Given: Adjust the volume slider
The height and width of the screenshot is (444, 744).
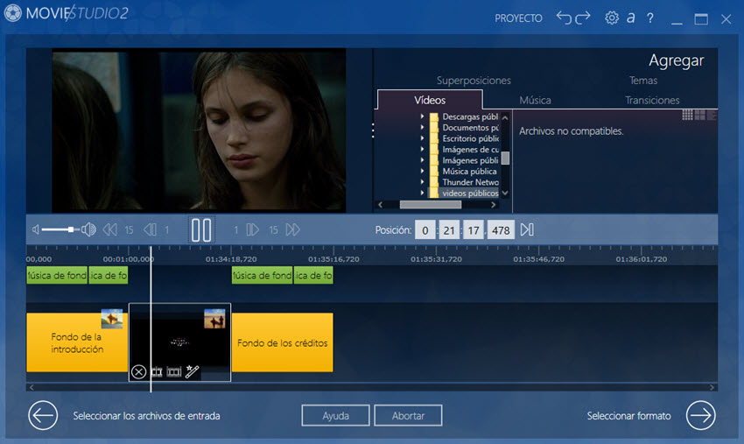Looking at the screenshot, I should coord(60,229).
